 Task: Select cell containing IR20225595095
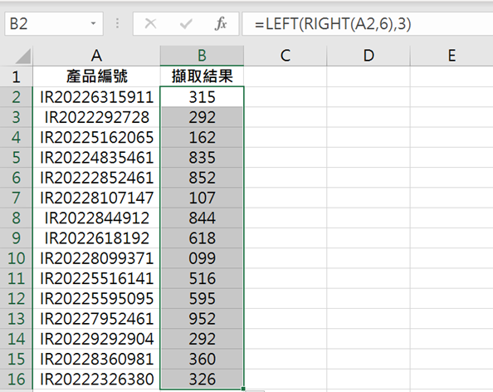coord(96,298)
